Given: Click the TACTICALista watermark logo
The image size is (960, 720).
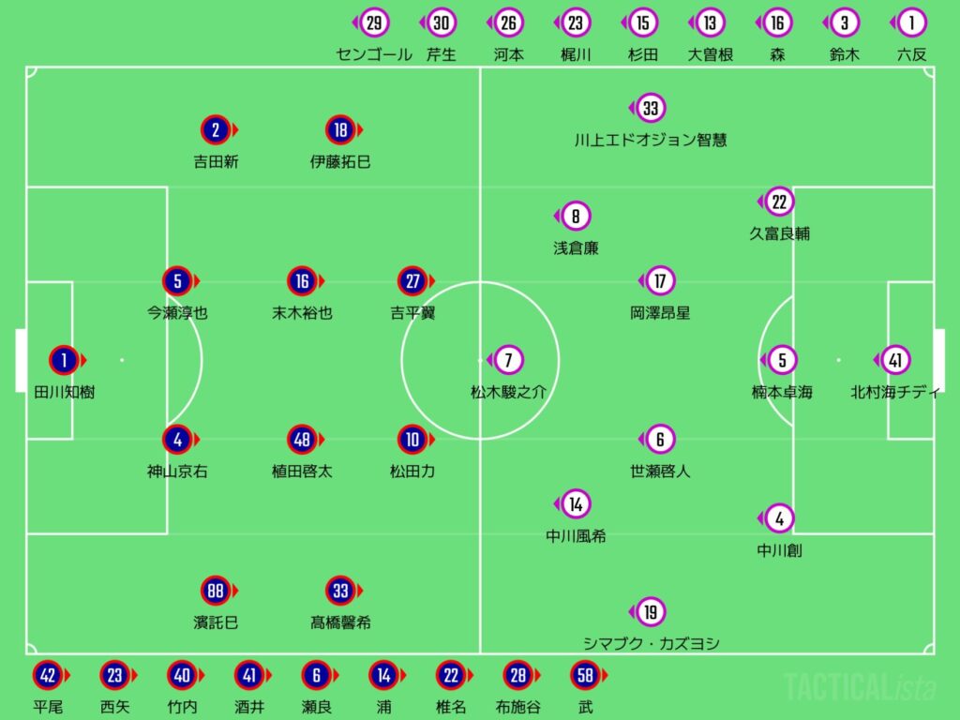Looking at the screenshot, I should point(859,687).
